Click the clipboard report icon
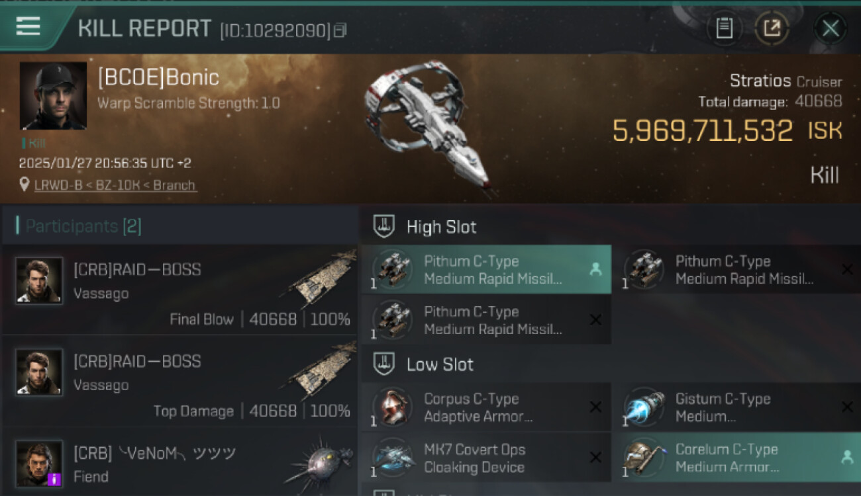861x496 pixels. [724, 28]
